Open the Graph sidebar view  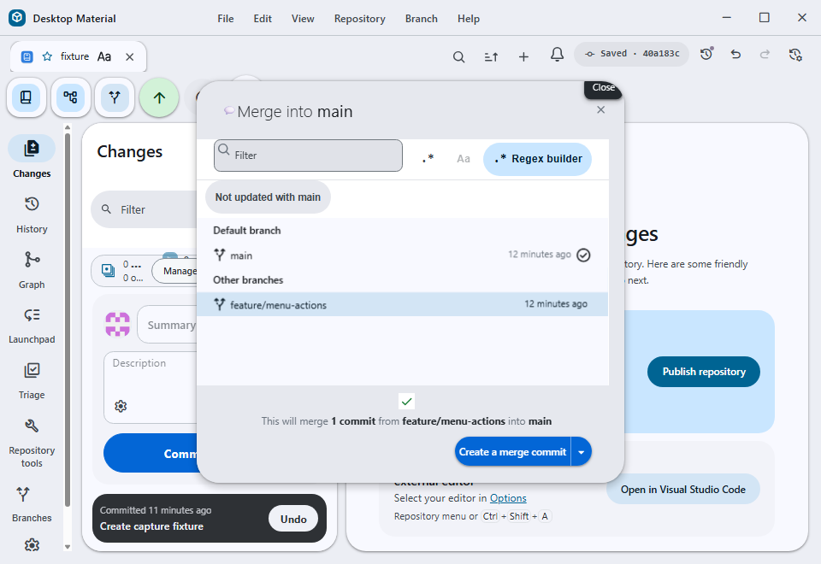[x=32, y=270]
